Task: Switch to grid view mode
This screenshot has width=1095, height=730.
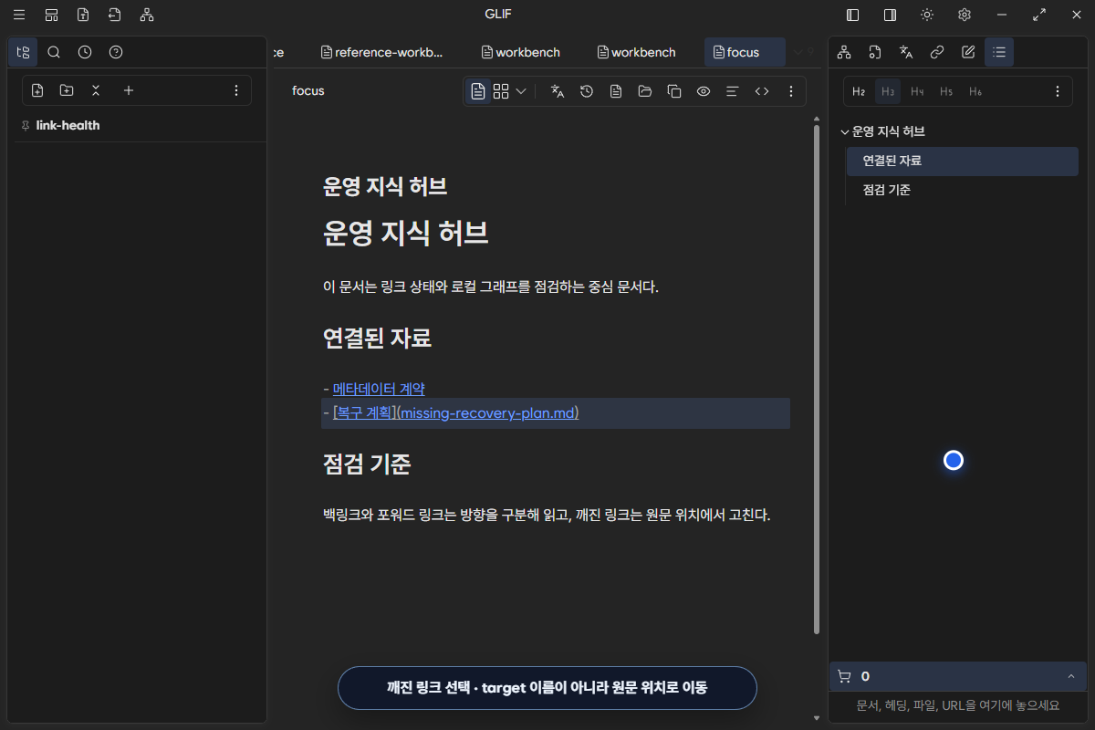Action: pyautogui.click(x=501, y=91)
